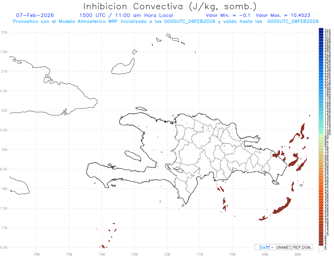Click the '21N' latitude label

4,71
